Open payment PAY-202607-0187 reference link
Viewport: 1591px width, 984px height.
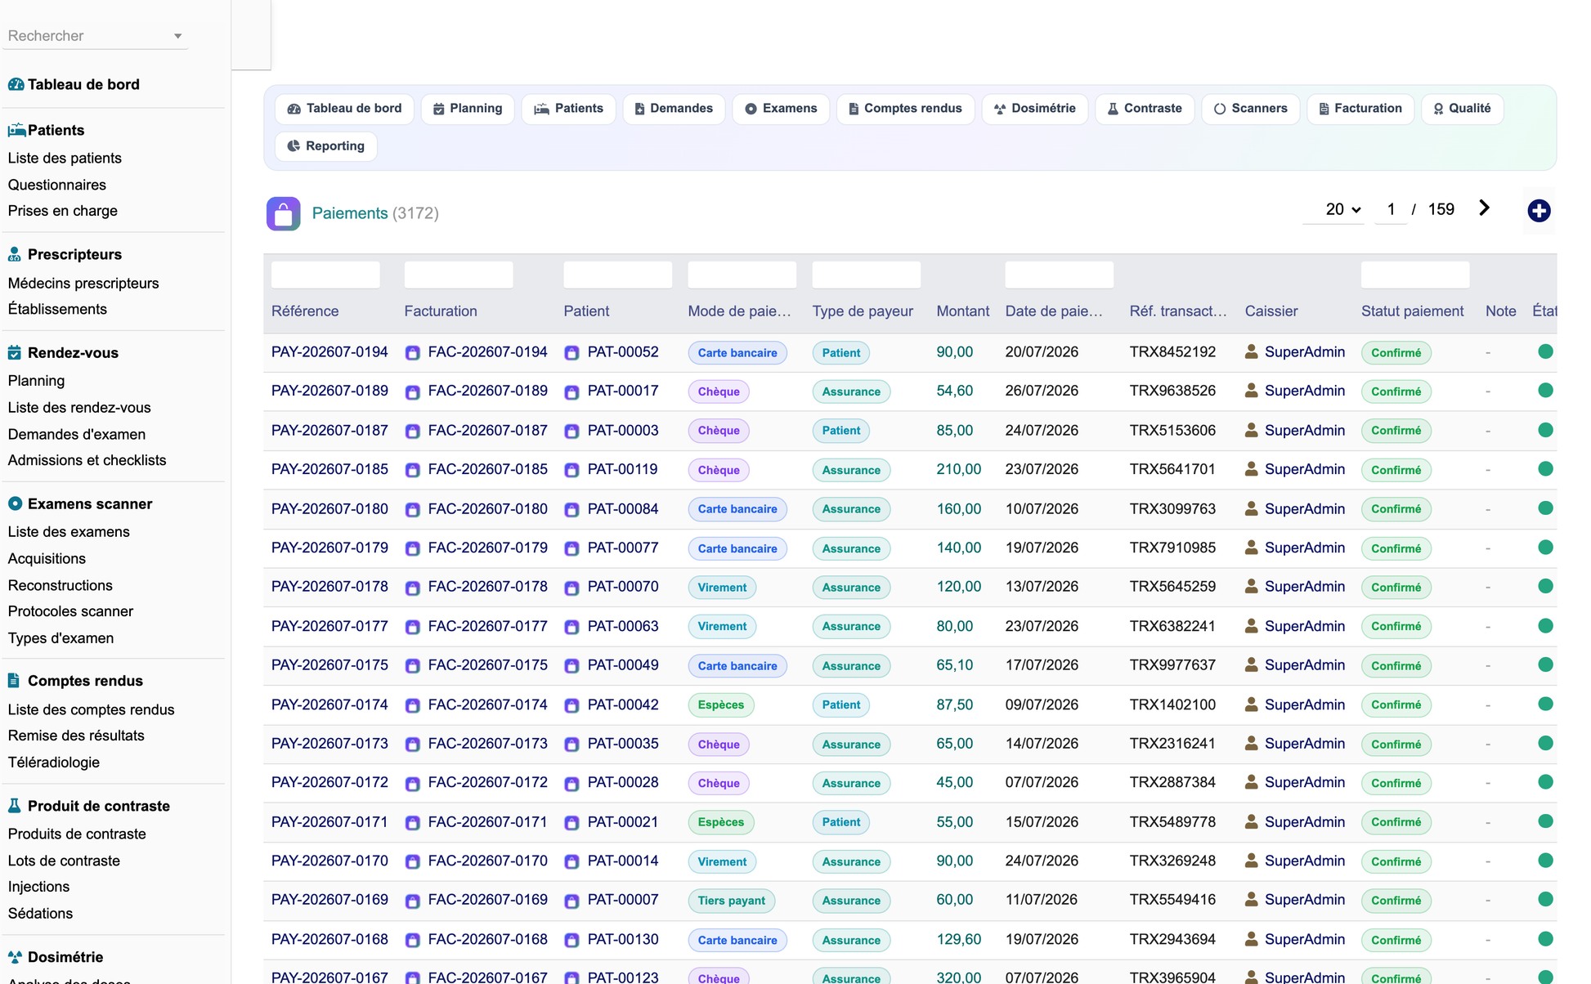[x=329, y=431]
